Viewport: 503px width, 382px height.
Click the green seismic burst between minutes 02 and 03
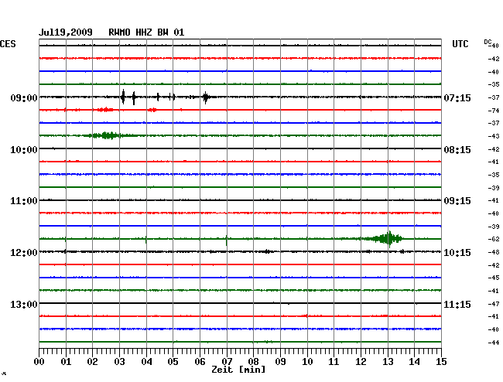pyautogui.click(x=108, y=135)
